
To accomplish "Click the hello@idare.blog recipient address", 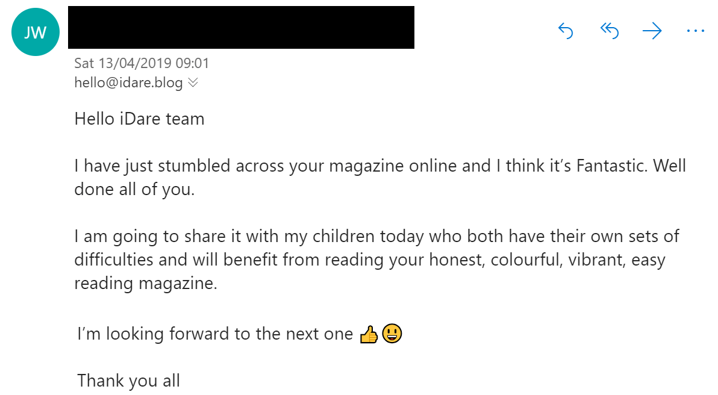I will pos(128,82).
